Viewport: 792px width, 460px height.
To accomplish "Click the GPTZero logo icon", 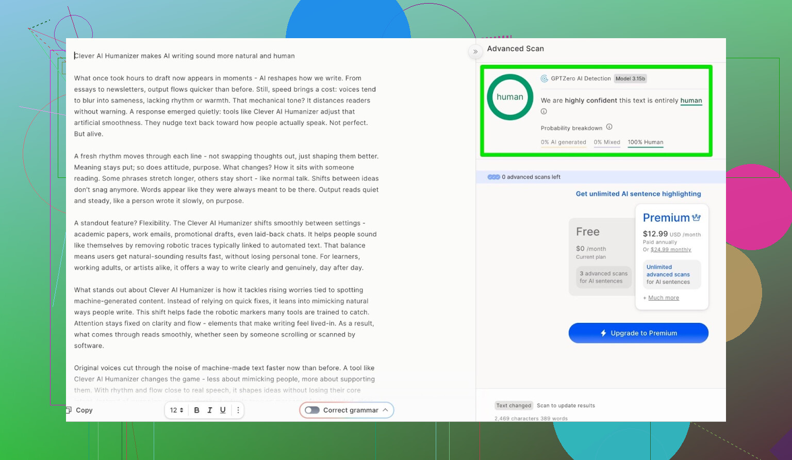I will [544, 79].
